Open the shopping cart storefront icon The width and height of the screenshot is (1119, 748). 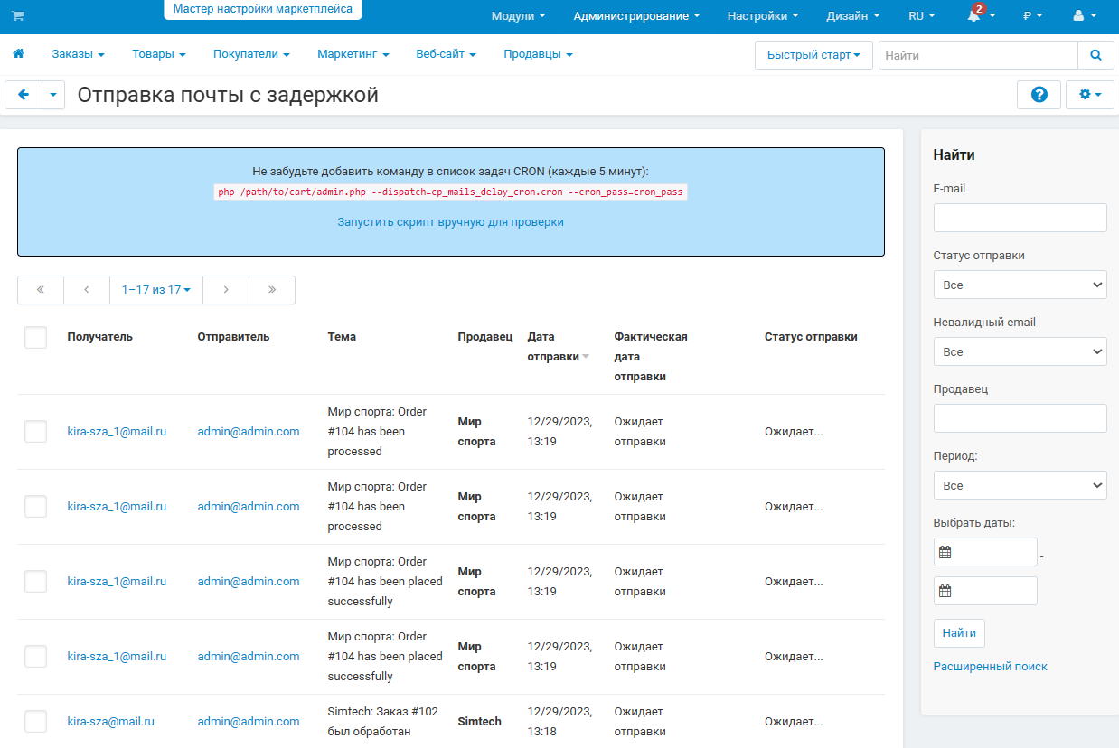pyautogui.click(x=18, y=16)
